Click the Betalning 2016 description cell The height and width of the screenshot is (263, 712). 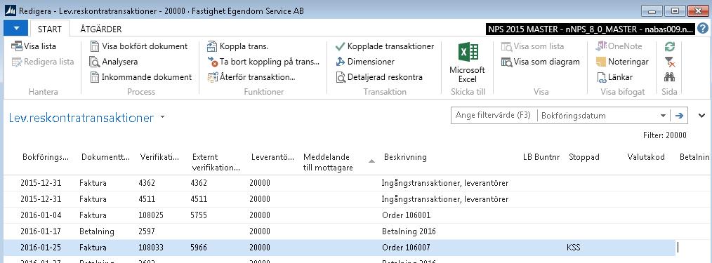tap(409, 231)
